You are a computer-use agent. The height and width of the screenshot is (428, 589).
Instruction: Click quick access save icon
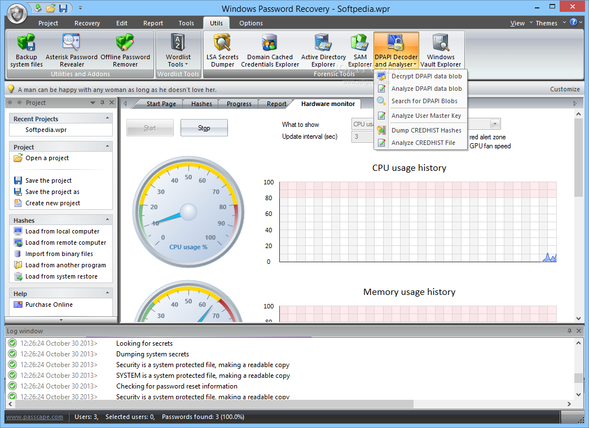click(x=63, y=8)
